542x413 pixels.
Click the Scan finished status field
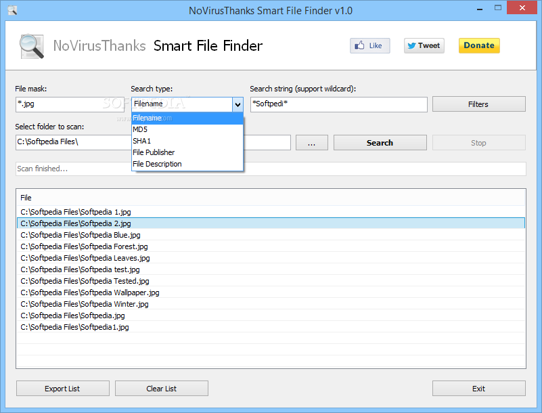(x=271, y=169)
